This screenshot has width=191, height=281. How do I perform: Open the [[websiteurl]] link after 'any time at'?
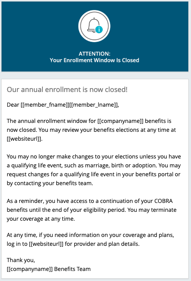click(24, 139)
